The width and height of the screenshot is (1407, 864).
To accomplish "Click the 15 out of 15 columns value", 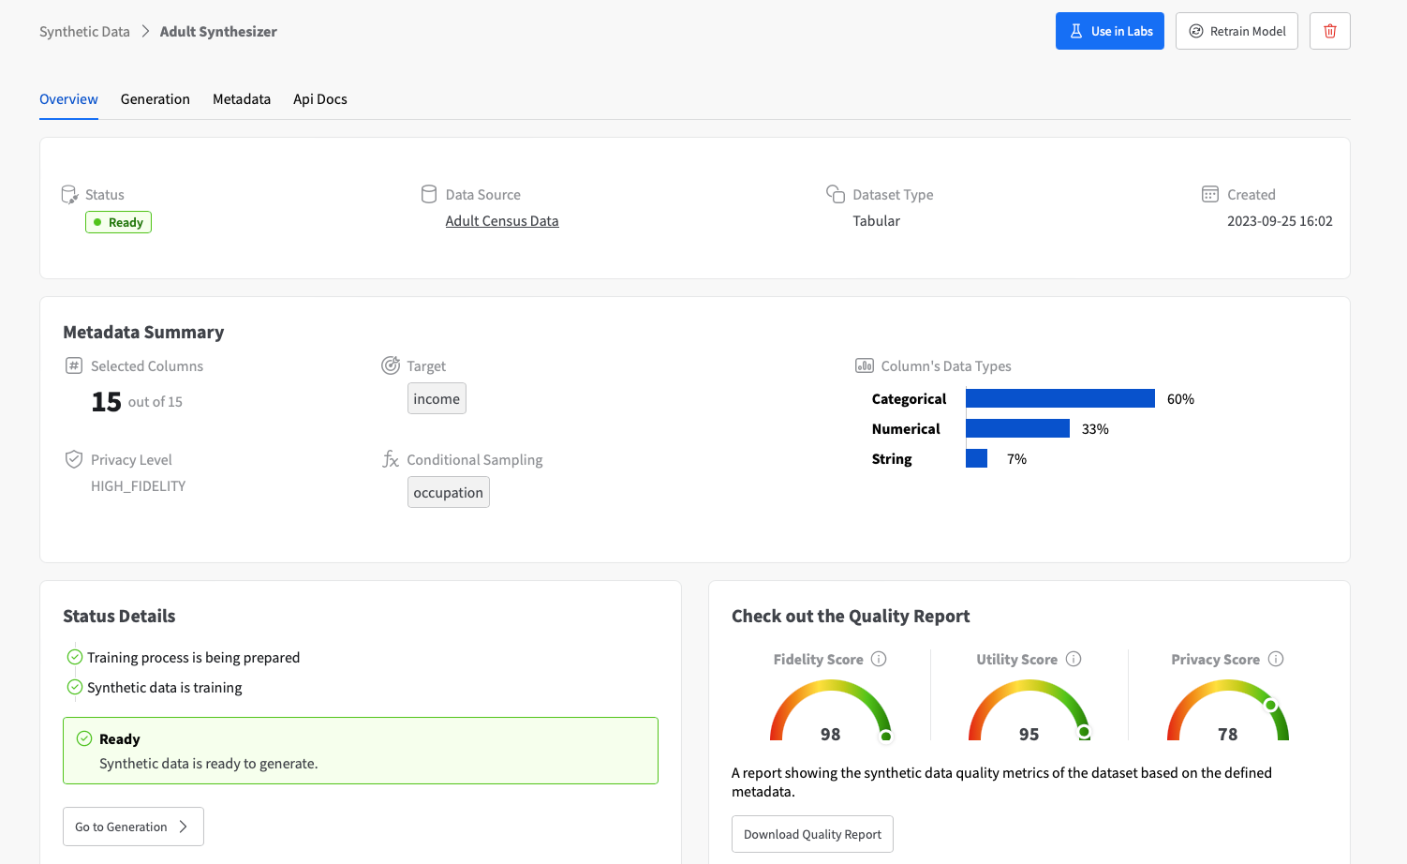I will [x=137, y=402].
